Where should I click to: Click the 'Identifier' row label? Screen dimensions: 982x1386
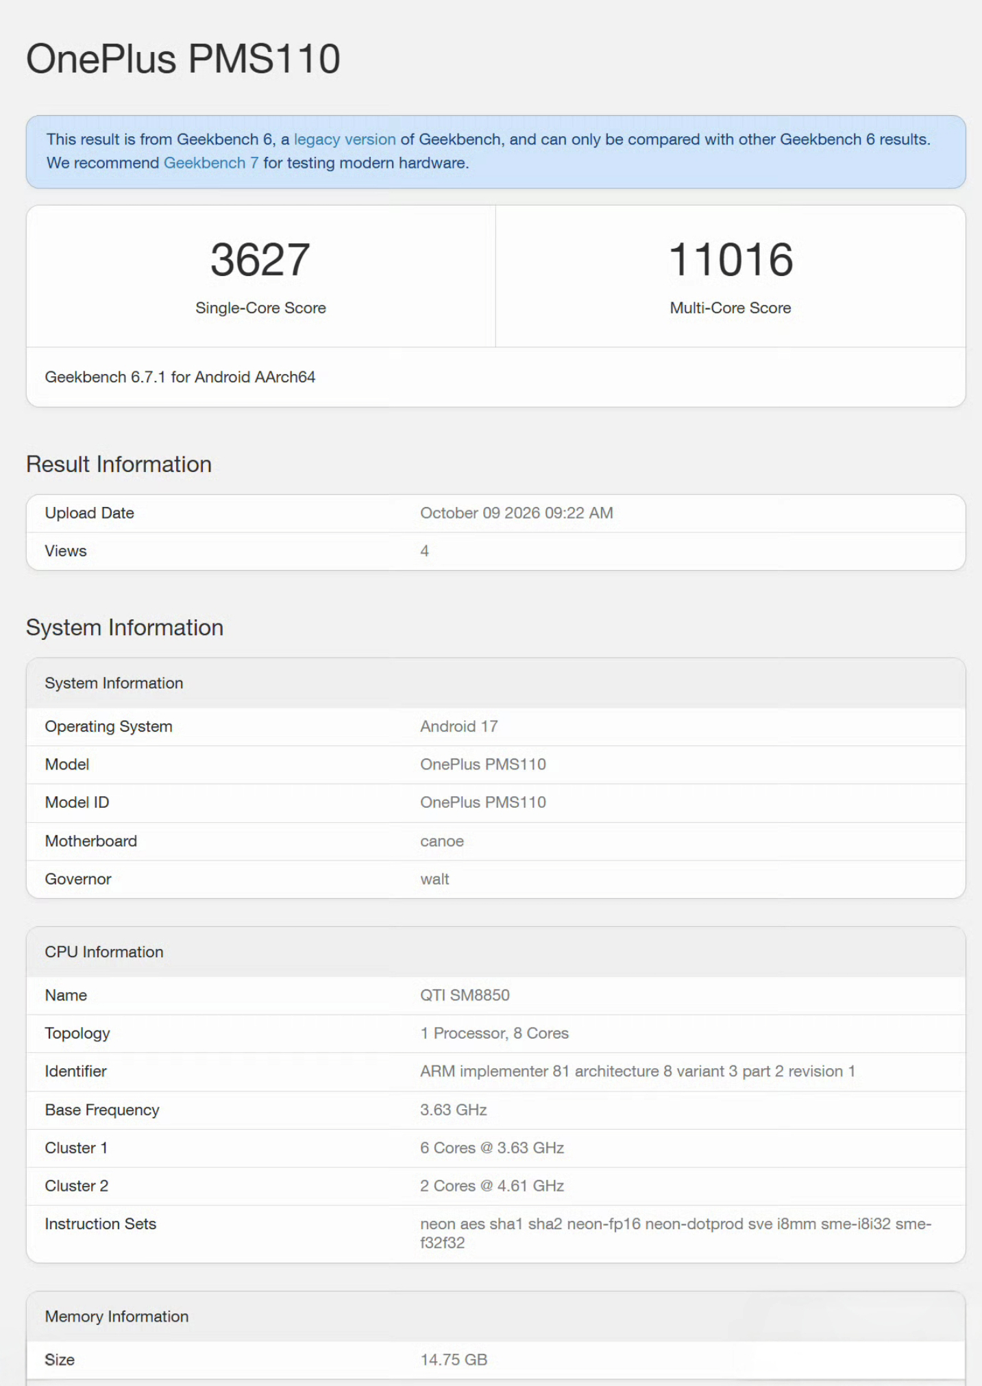pyautogui.click(x=76, y=1072)
